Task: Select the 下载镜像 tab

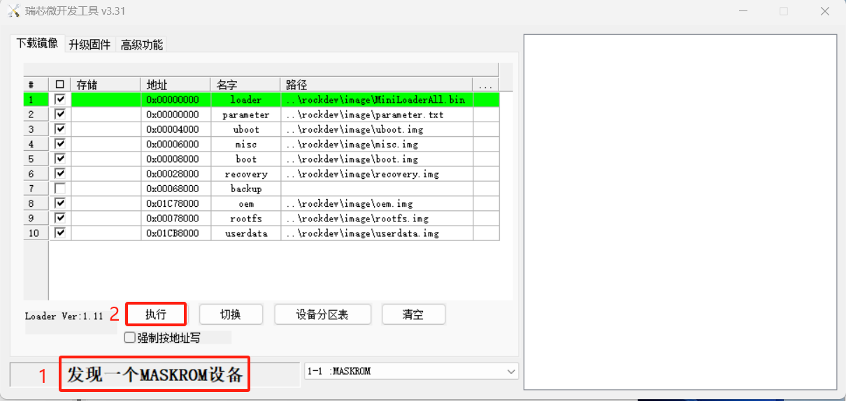Action: coord(38,43)
